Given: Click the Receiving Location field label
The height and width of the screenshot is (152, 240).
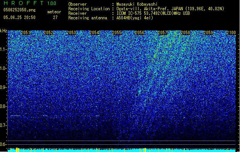Looking at the screenshot, I should coord(89,9).
